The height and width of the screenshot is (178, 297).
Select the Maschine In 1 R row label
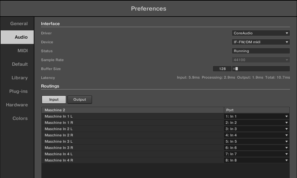(x=59, y=123)
